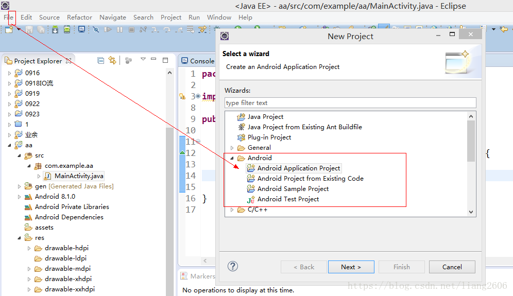Collapse the aa project node
This screenshot has height=296, width=513.
pos(9,145)
